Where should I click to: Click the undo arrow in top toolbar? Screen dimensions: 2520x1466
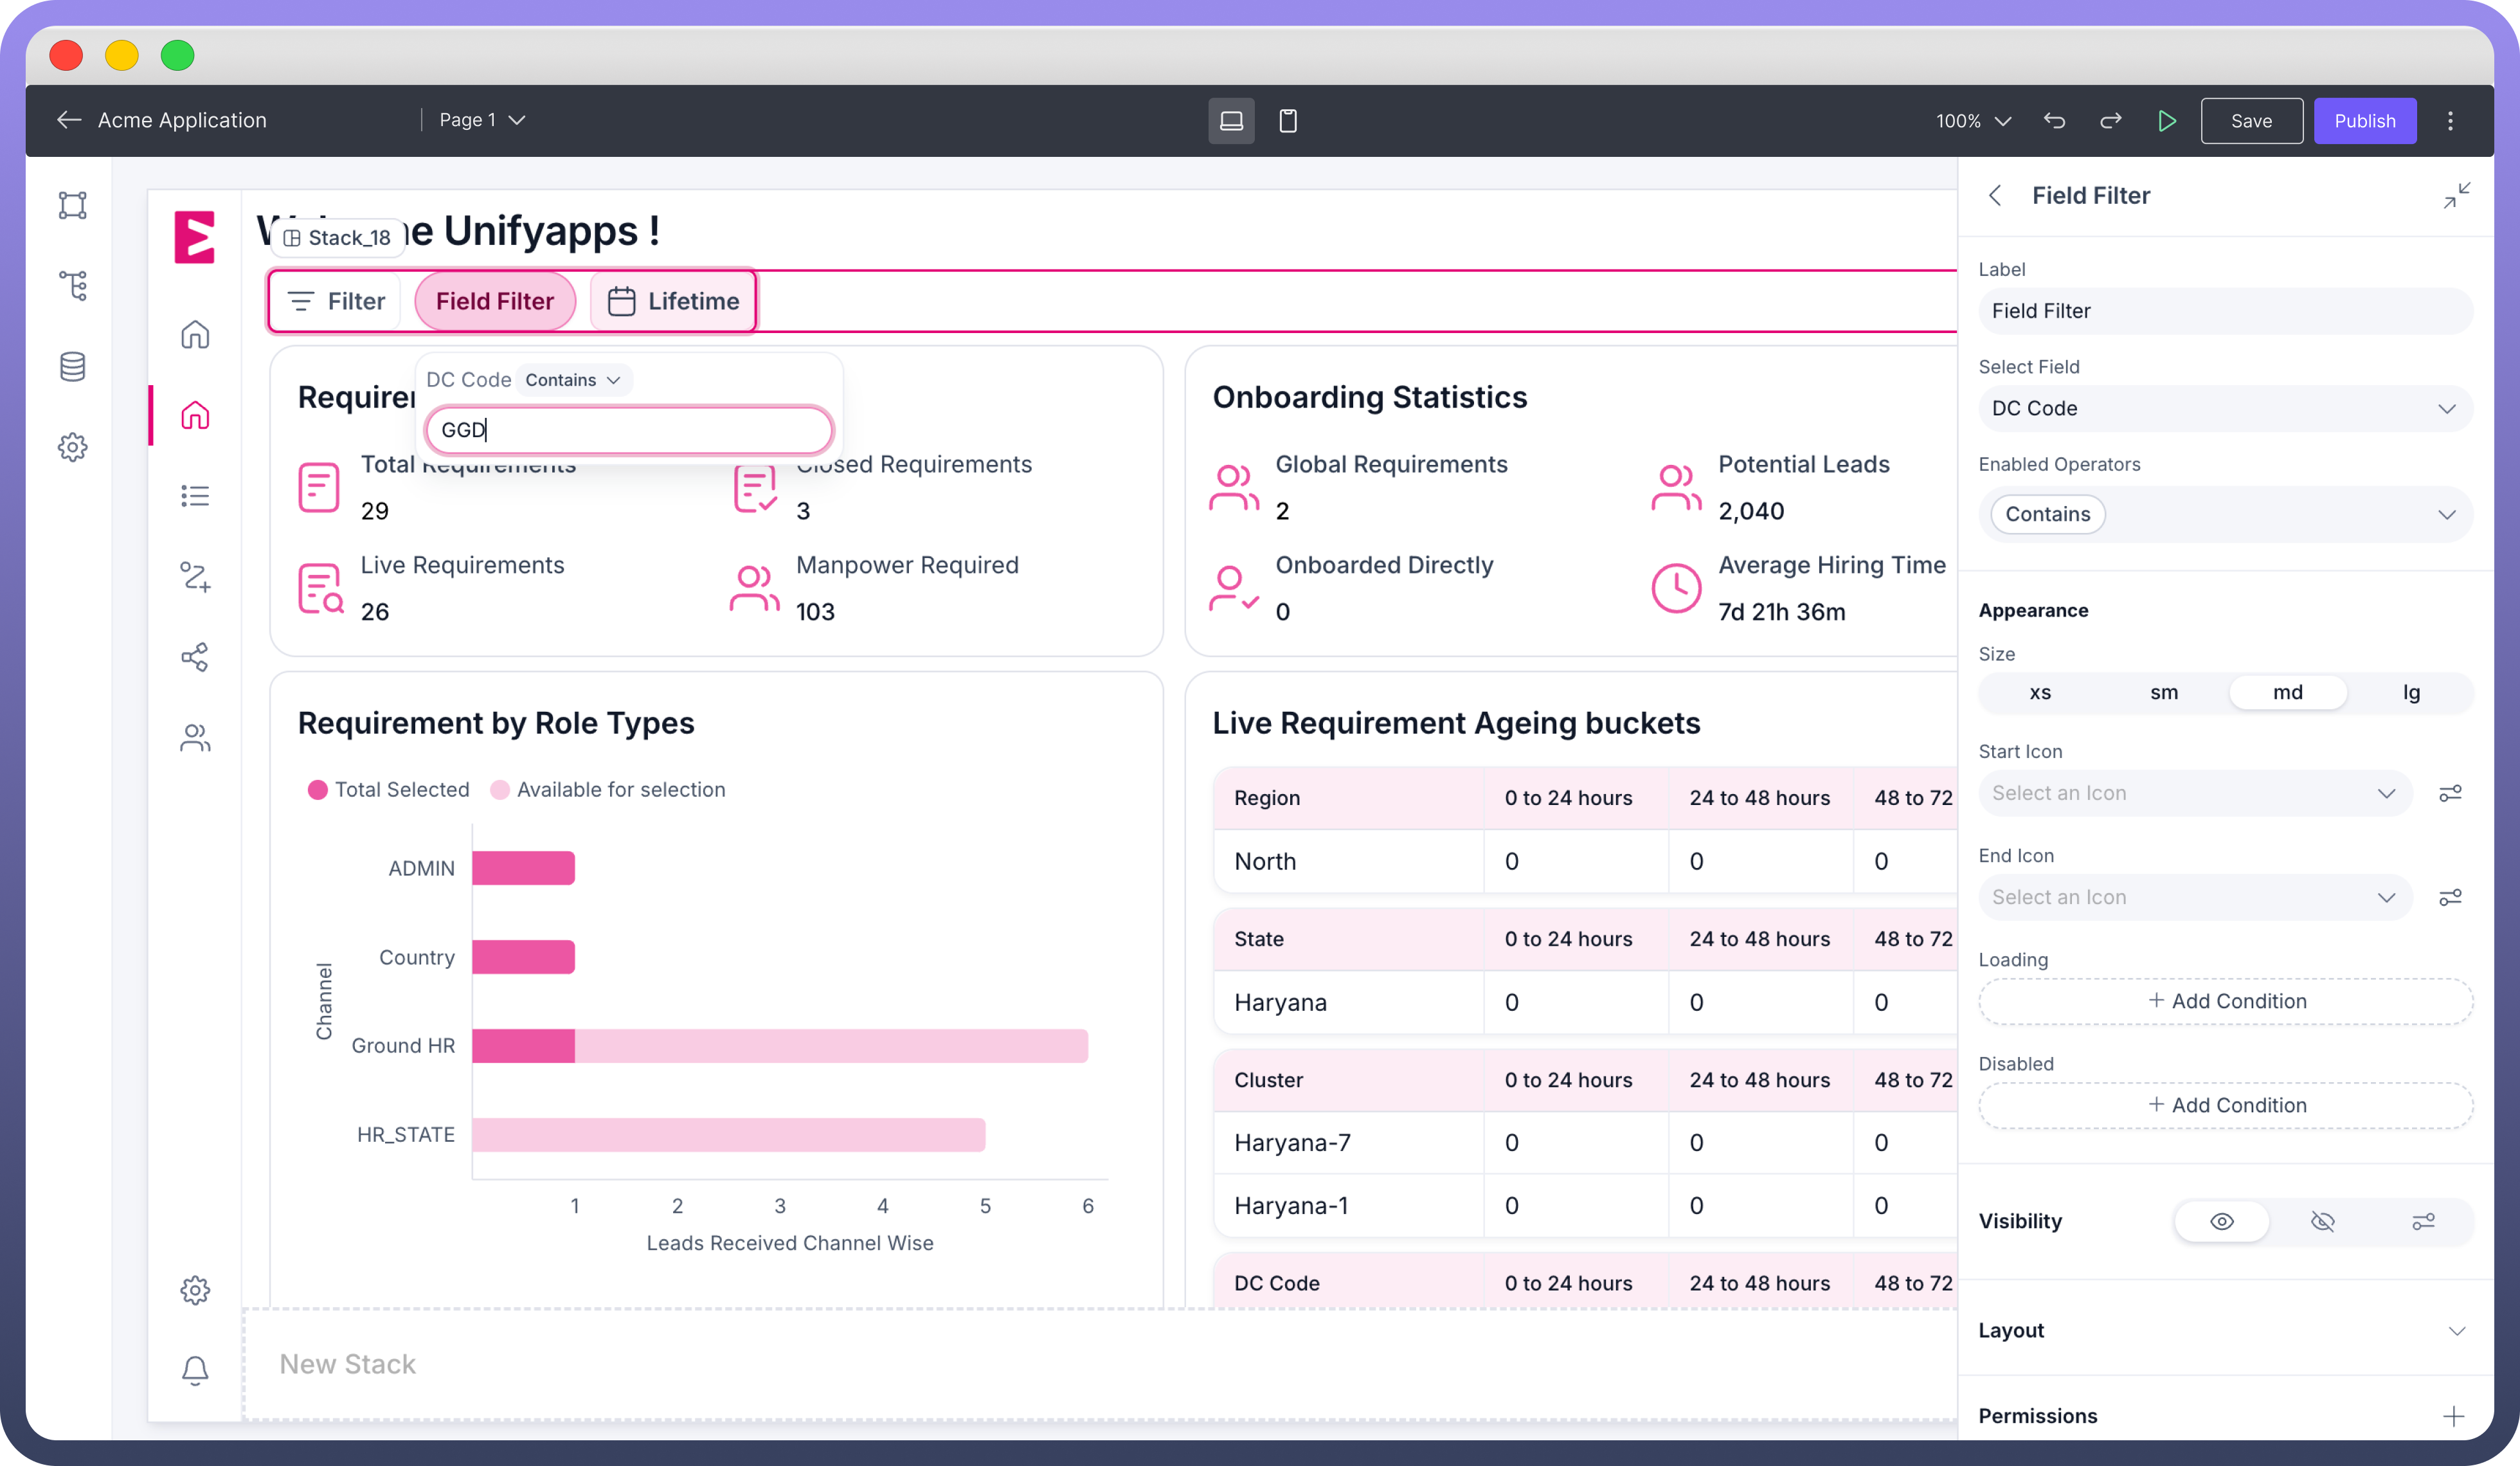(2054, 121)
